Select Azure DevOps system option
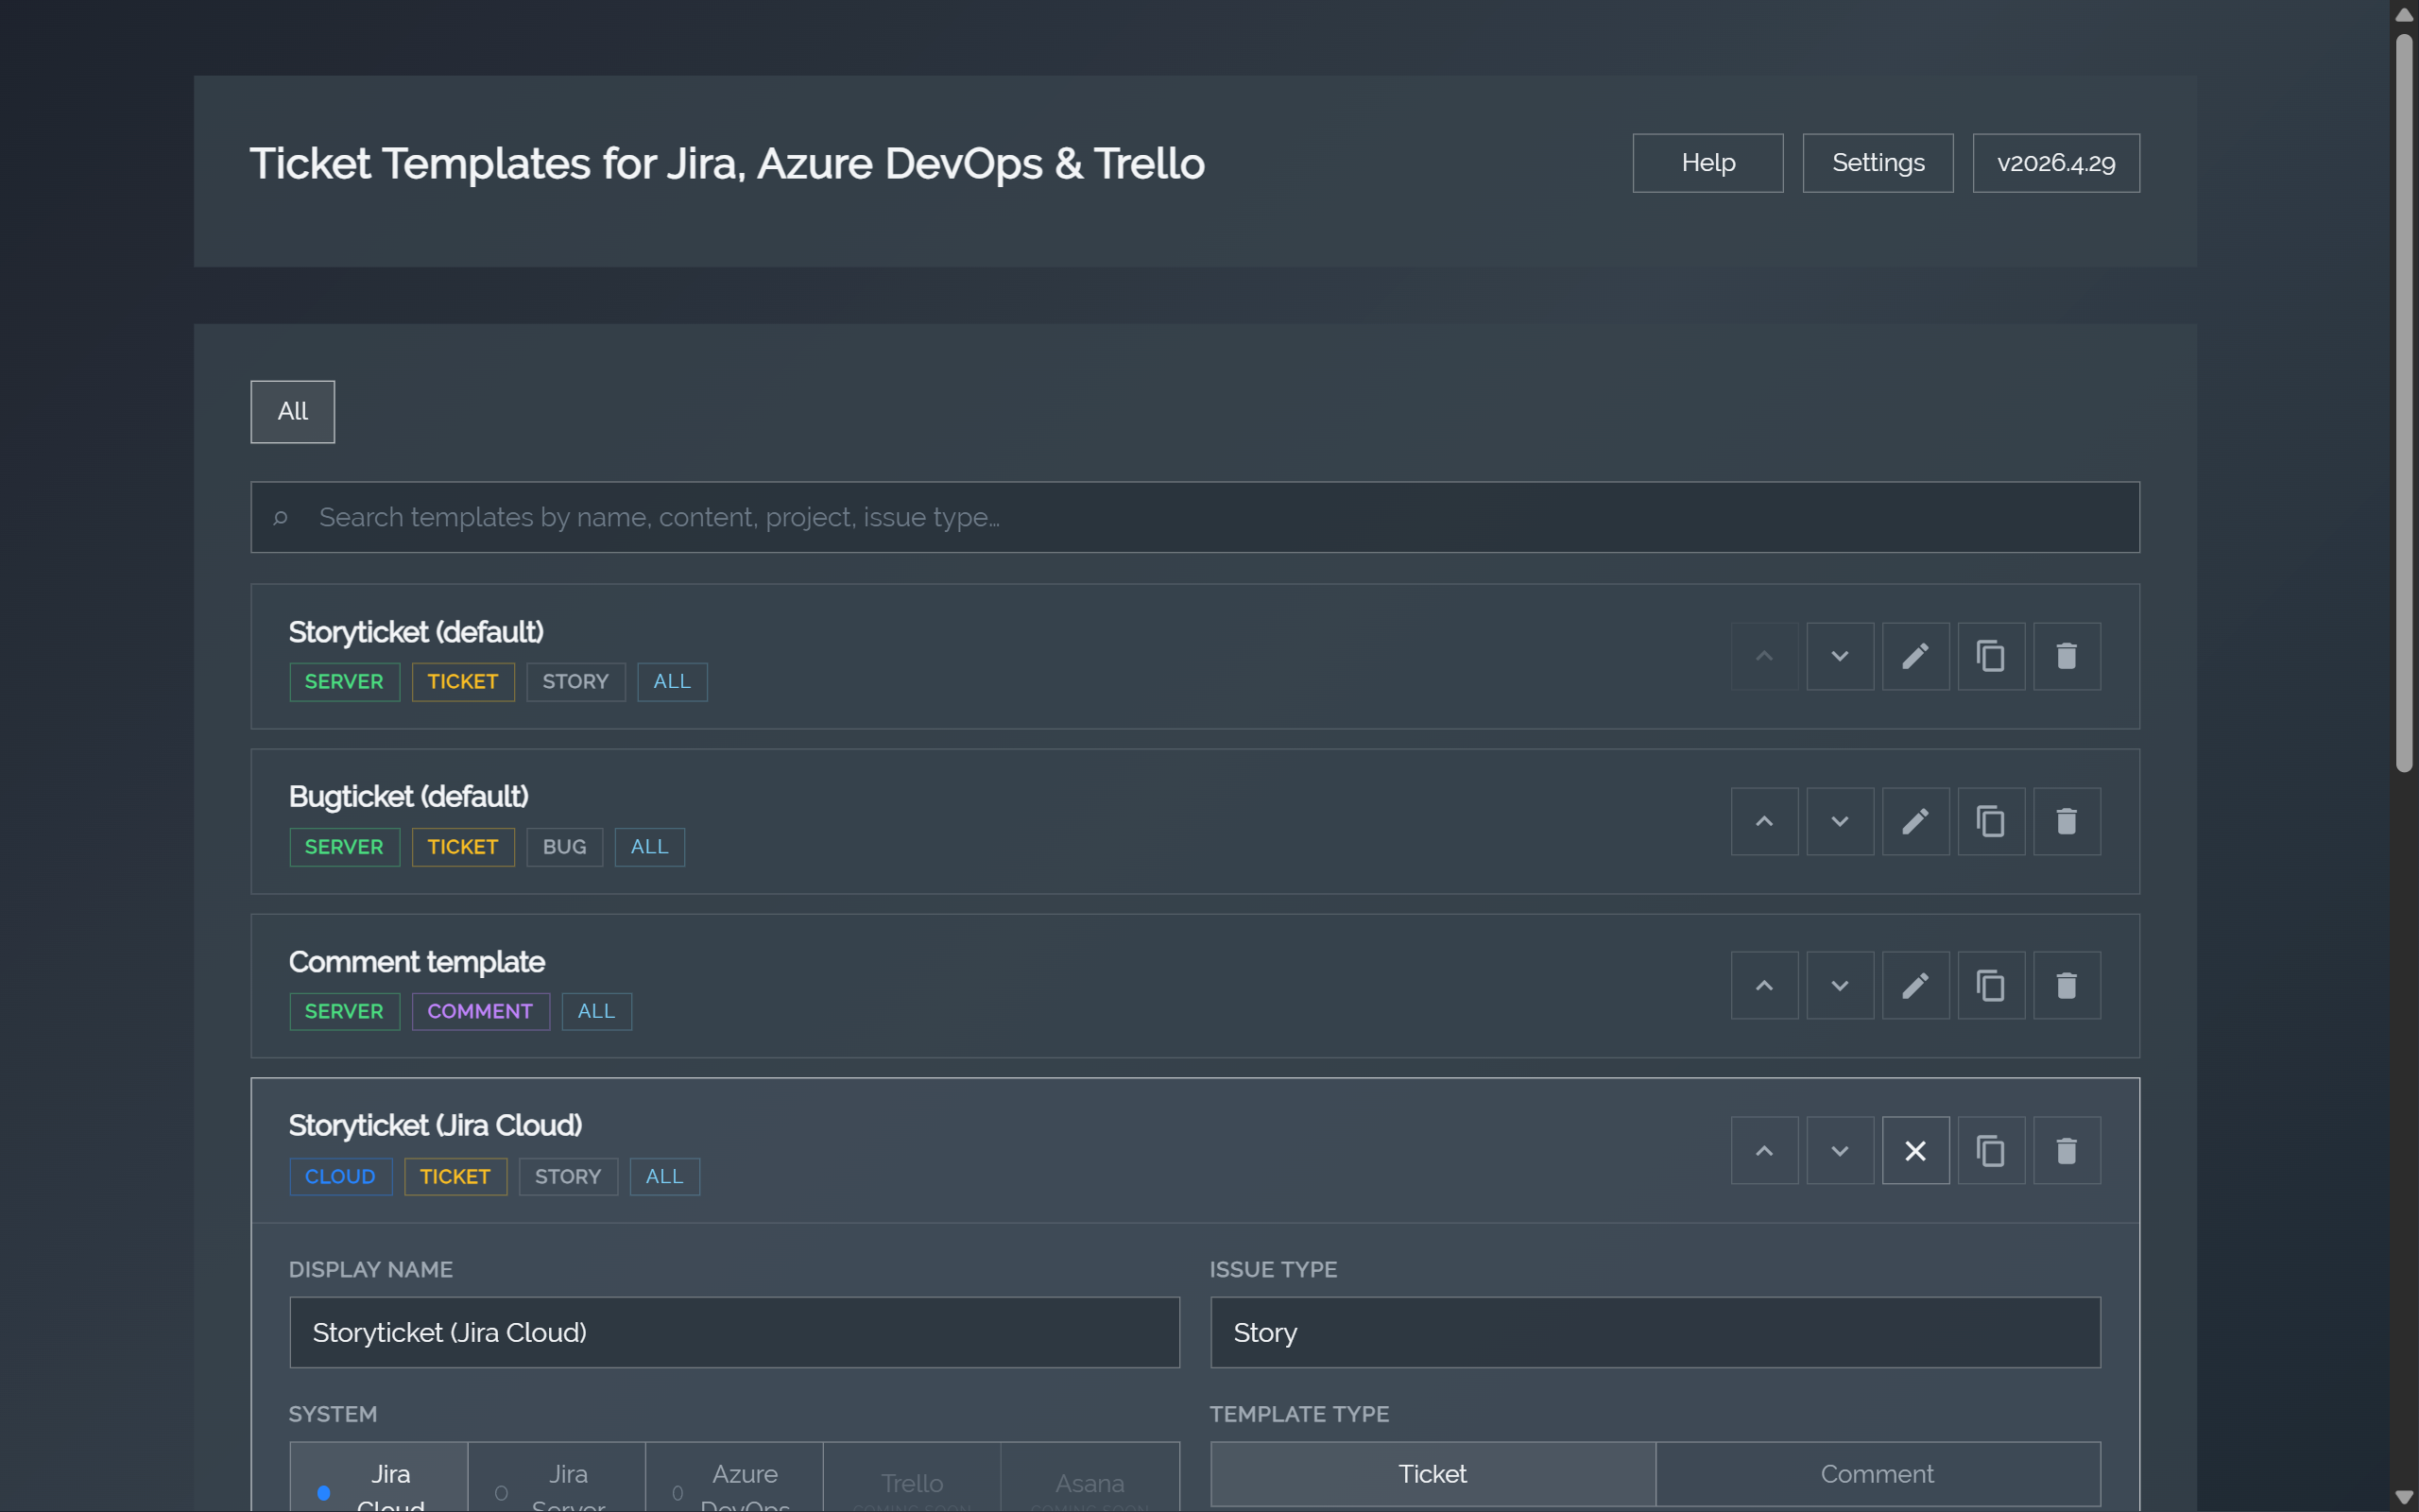This screenshot has height=1512, width=2419. pos(735,1477)
